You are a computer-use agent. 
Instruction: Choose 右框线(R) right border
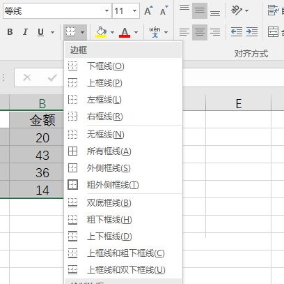point(123,117)
